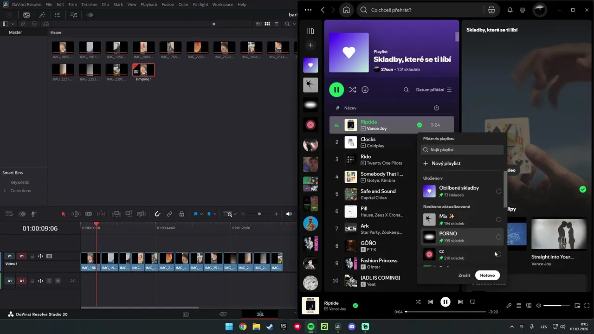
Task: Show the Edit Index list icon
Action: tap(58, 15)
